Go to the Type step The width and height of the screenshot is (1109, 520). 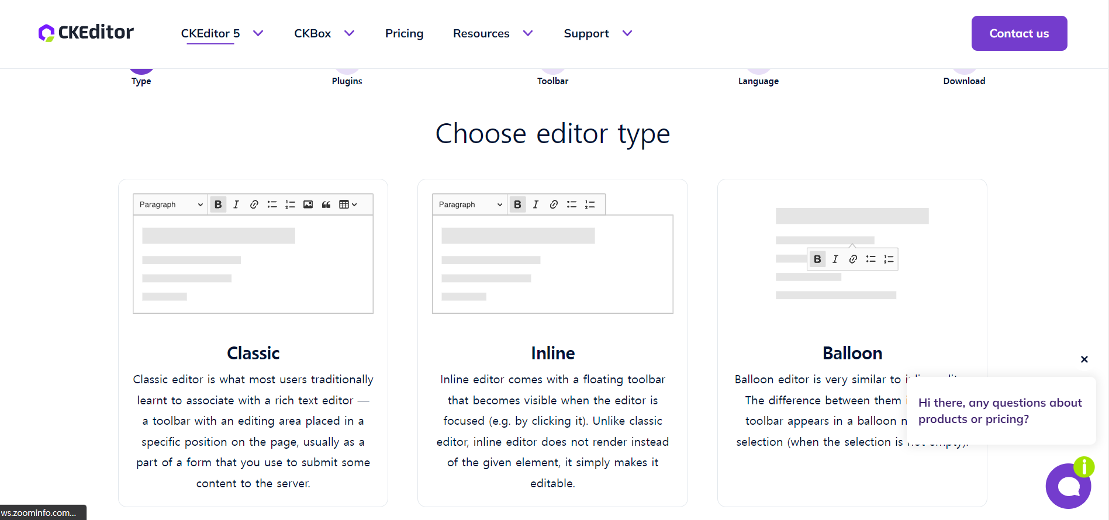141,80
